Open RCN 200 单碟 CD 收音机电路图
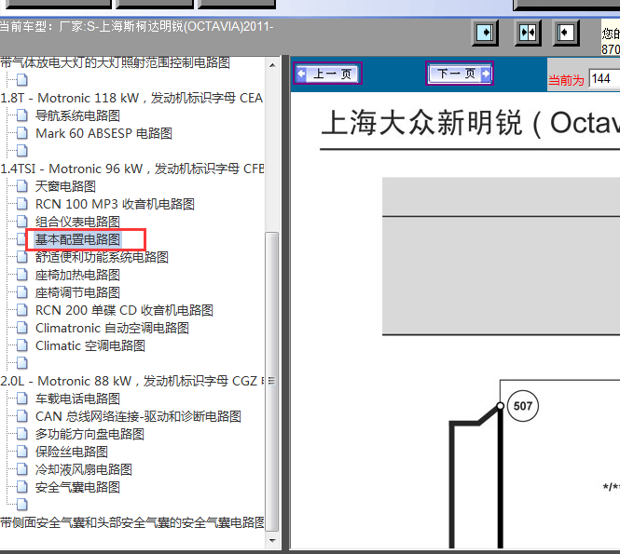This screenshot has width=620, height=554. (x=124, y=310)
